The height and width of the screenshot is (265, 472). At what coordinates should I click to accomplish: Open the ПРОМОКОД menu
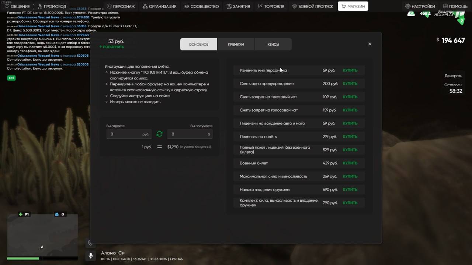click(x=52, y=6)
